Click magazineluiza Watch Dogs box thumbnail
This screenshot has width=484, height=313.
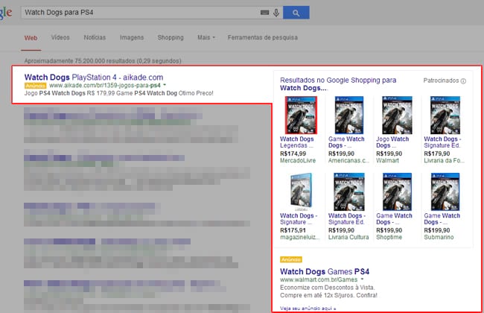[x=301, y=192]
